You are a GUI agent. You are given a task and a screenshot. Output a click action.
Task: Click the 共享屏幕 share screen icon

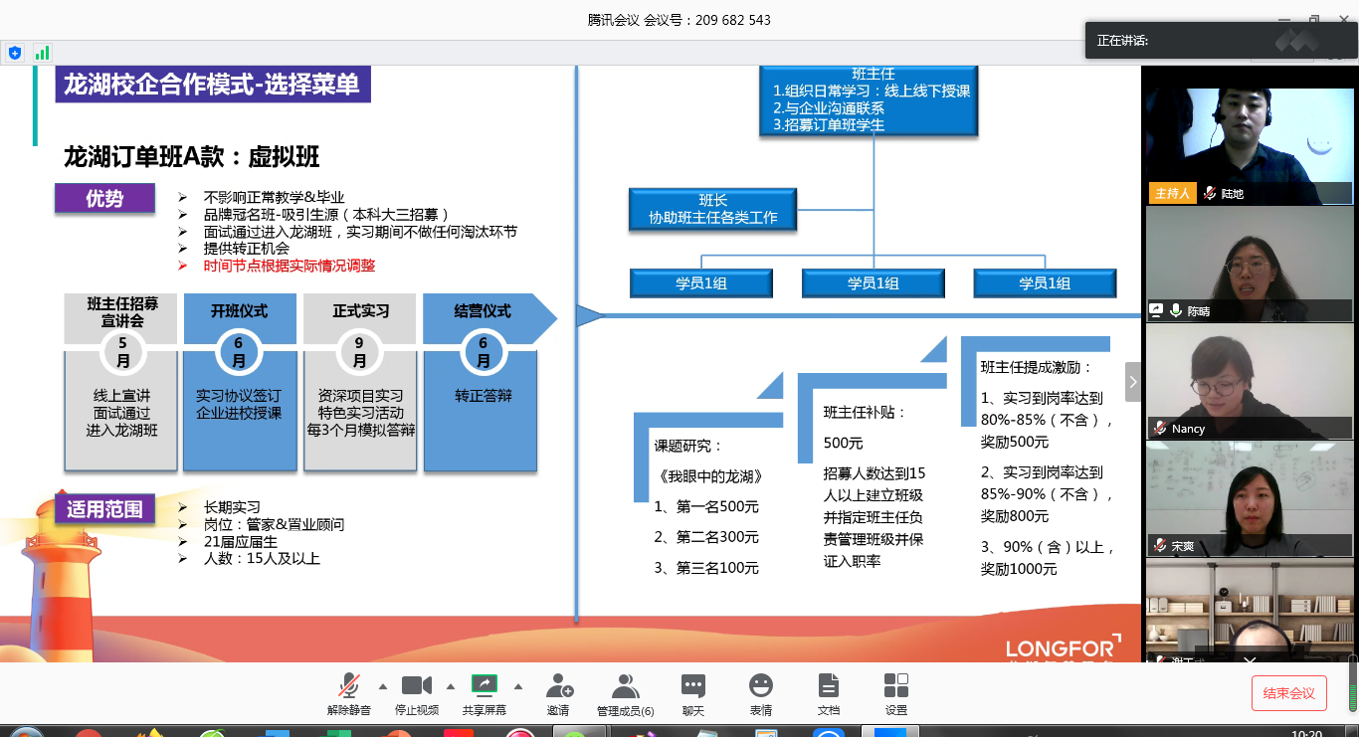point(484,686)
